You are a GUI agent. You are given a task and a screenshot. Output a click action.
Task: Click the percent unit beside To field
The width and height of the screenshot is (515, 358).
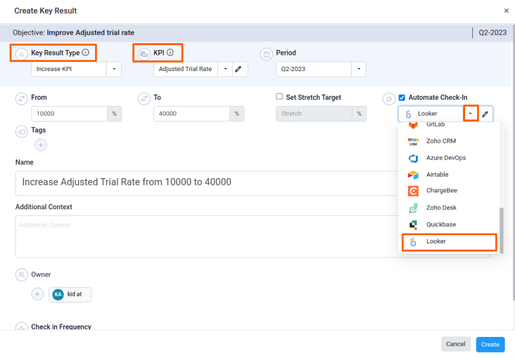coord(237,114)
